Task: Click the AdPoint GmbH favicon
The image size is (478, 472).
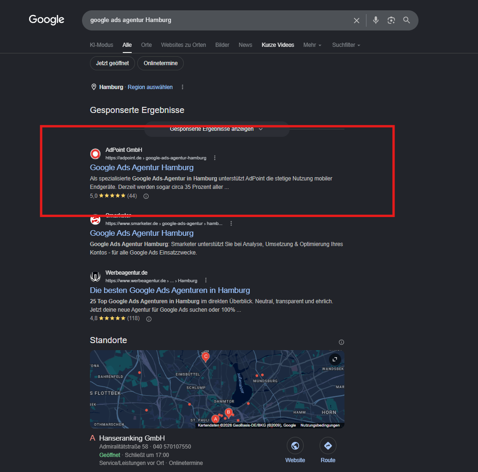Action: click(96, 154)
